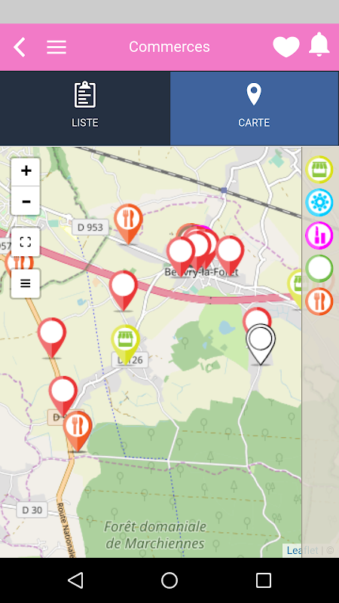Toggle the blue flower category filter
The width and height of the screenshot is (339, 603).
(x=319, y=203)
